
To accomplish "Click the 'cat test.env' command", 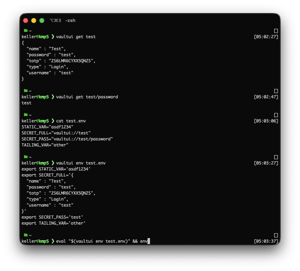I will 71,121.
